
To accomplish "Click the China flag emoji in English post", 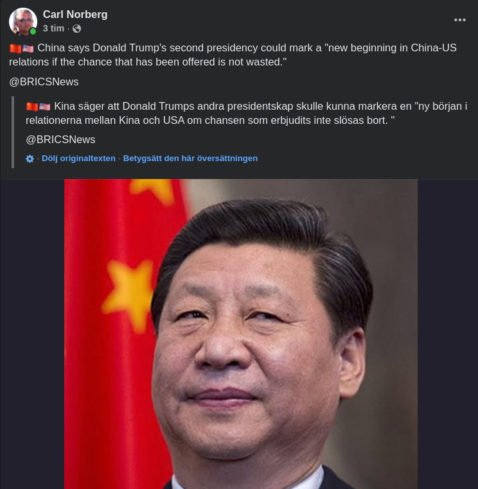I will click(x=15, y=49).
